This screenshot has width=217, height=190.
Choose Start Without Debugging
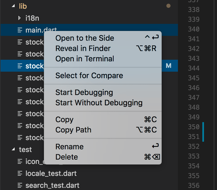pyautogui.click(x=99, y=103)
